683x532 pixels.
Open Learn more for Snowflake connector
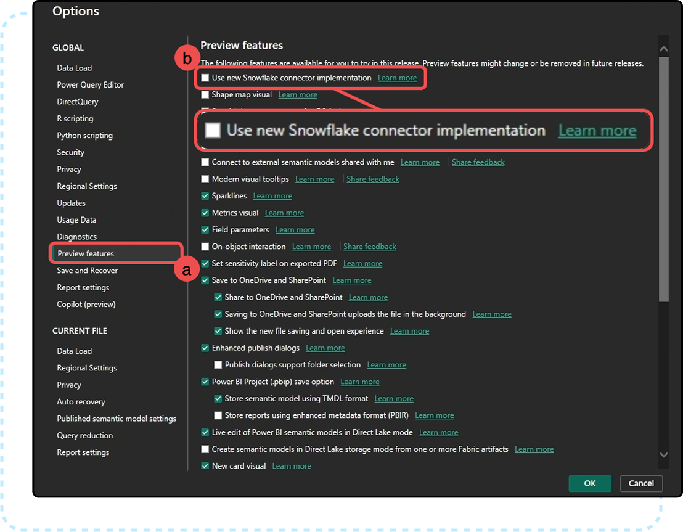[397, 78]
